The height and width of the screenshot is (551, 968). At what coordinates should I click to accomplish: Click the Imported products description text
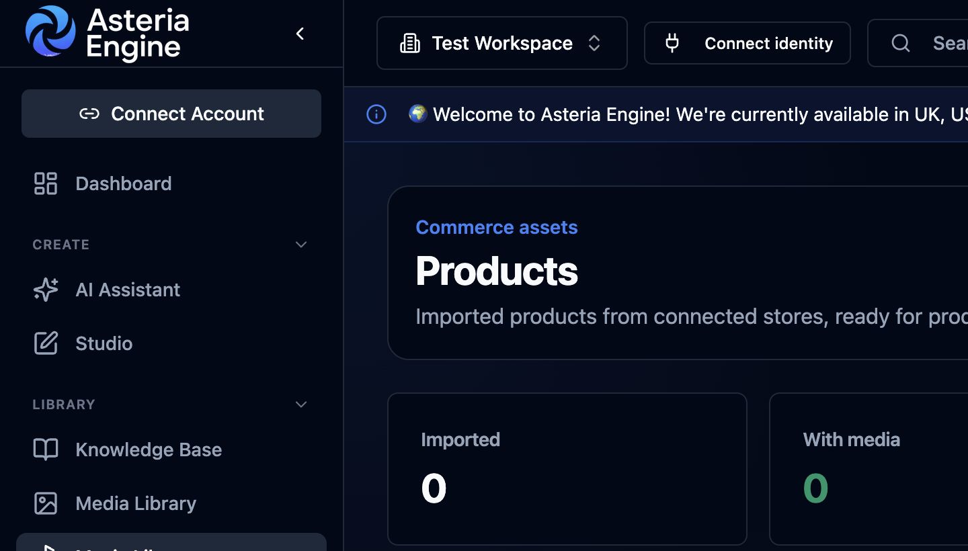(692, 316)
